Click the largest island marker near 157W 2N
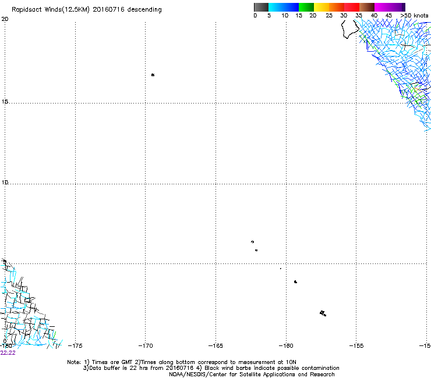This screenshot has width=431, height=378. (x=323, y=313)
